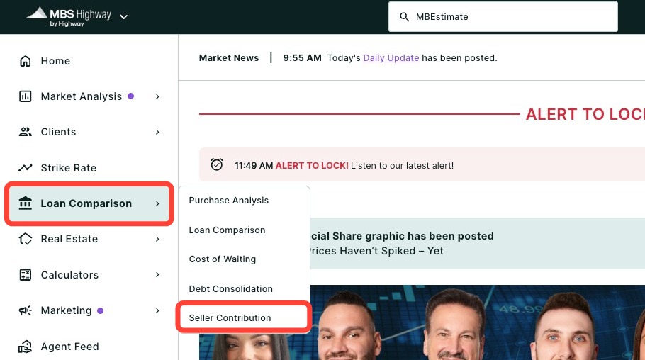Viewport: 645px width, 360px height.
Task: Open the dropdown arrow beside MBS Highway logo
Action: pos(124,17)
